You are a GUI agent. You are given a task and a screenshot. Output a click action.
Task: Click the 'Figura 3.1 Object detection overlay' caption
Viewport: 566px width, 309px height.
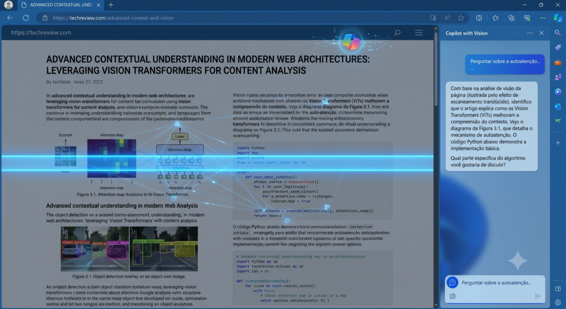(x=129, y=276)
